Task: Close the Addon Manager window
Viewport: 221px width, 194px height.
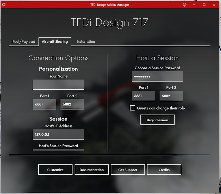Action: 214,4
